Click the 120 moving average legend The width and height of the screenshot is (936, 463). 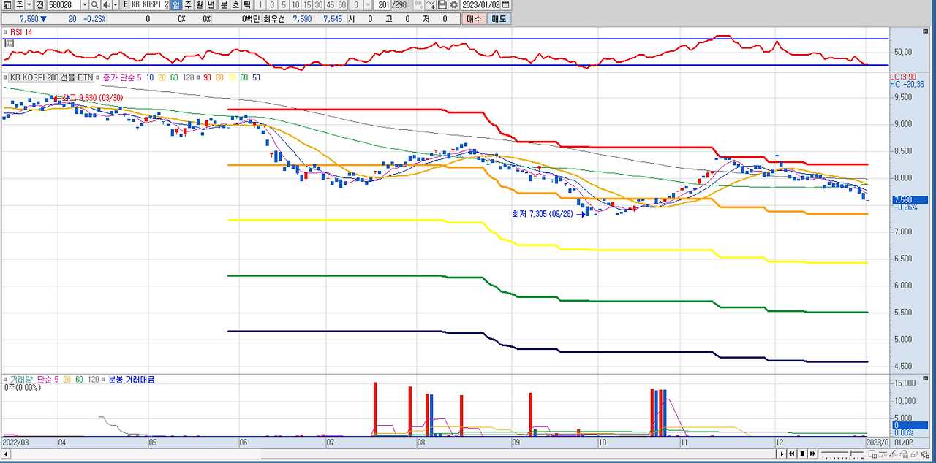pos(188,77)
